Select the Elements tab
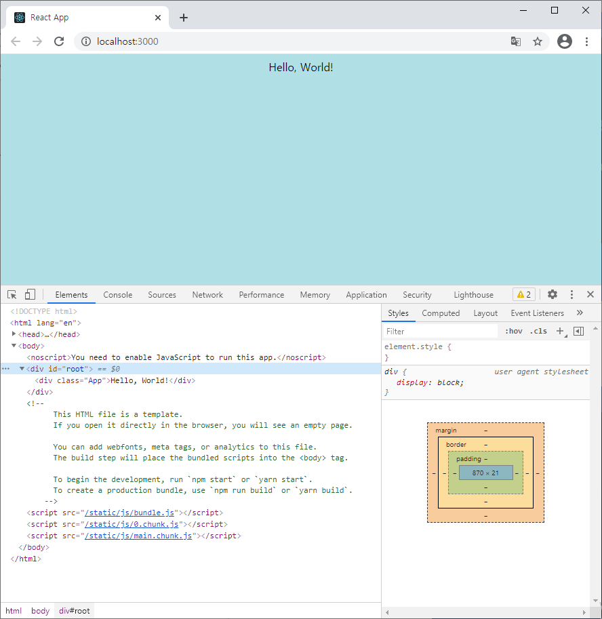 (71, 295)
